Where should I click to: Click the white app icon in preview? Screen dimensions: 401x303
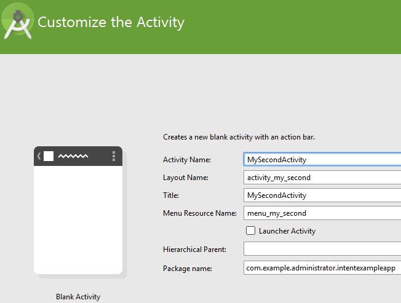pos(49,156)
